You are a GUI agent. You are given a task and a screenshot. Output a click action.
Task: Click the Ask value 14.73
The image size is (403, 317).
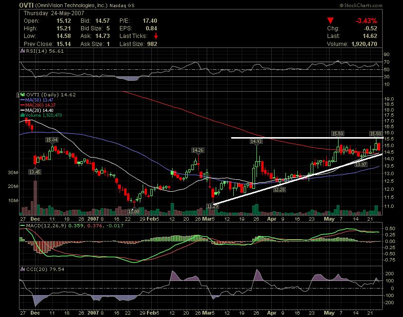click(x=102, y=36)
